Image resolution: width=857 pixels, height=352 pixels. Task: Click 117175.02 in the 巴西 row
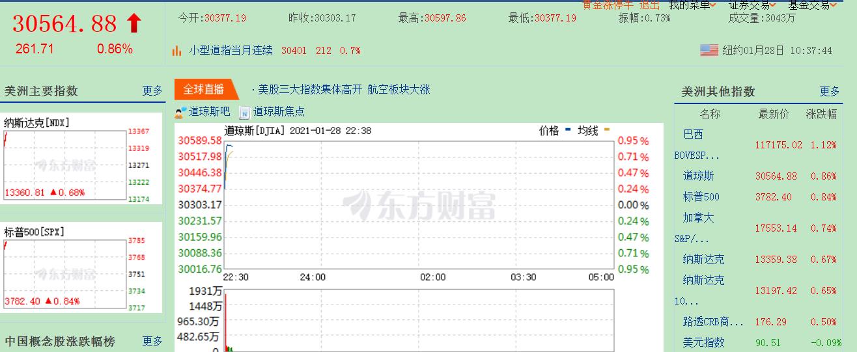(x=779, y=145)
